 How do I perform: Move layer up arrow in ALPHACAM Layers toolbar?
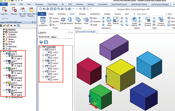point(11,26)
